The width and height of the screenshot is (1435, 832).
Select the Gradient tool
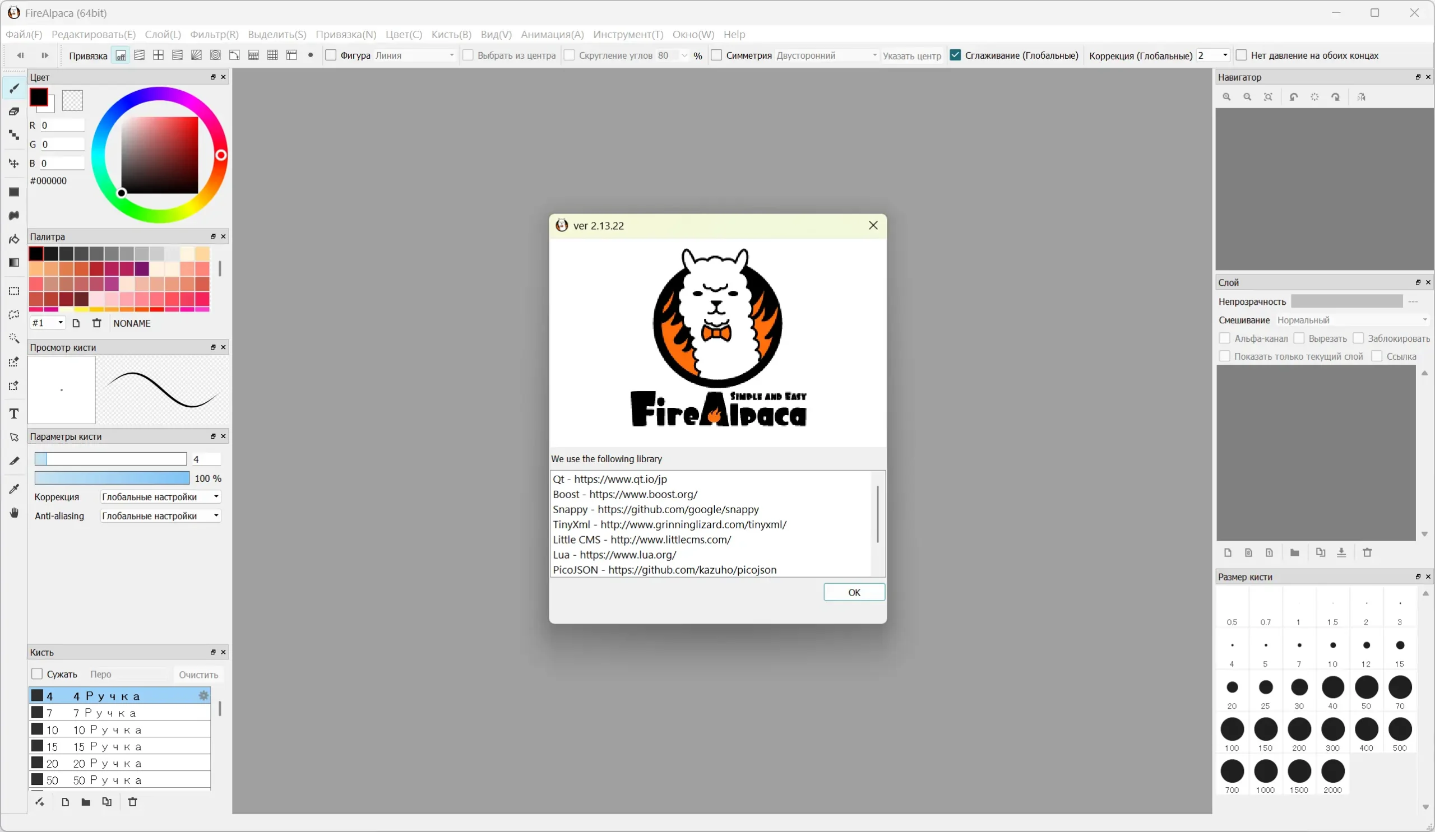click(x=14, y=262)
